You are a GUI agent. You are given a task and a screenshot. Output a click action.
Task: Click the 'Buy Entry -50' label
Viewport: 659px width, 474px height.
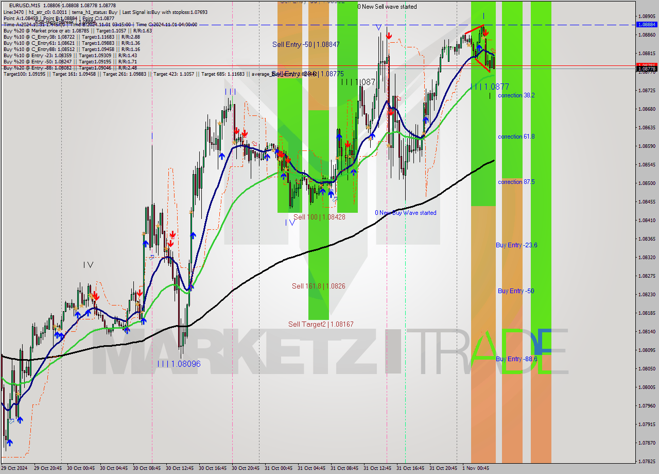click(516, 291)
